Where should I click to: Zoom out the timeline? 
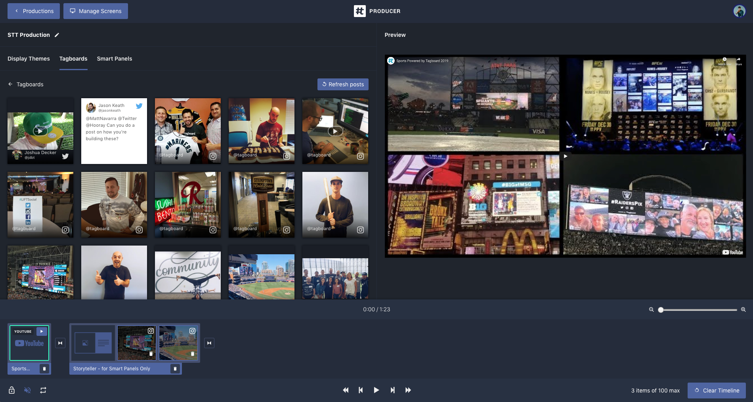[651, 310]
